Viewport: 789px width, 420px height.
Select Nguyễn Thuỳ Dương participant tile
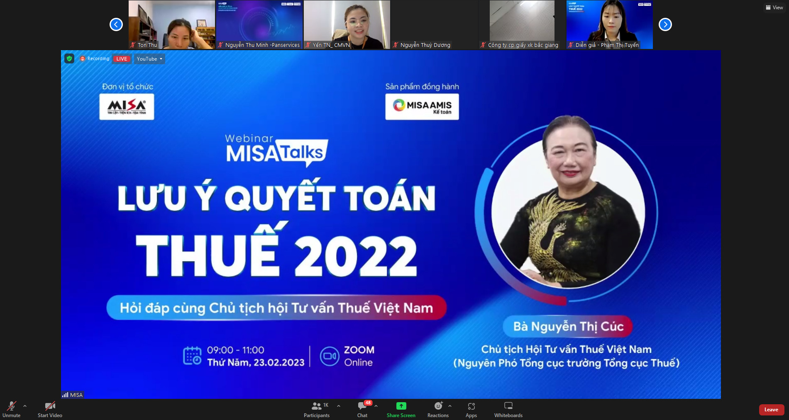point(435,24)
